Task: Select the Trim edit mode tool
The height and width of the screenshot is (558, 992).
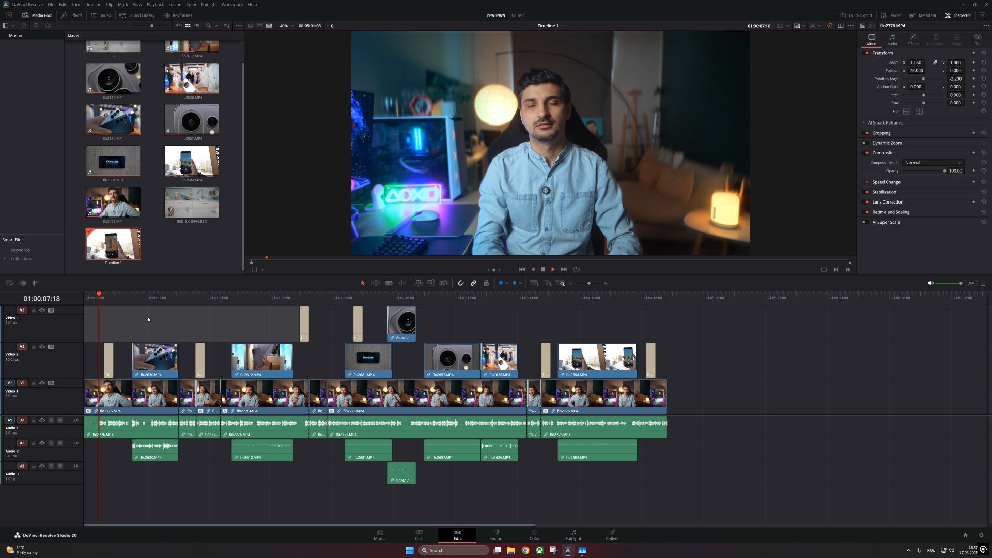Action: [x=376, y=283]
